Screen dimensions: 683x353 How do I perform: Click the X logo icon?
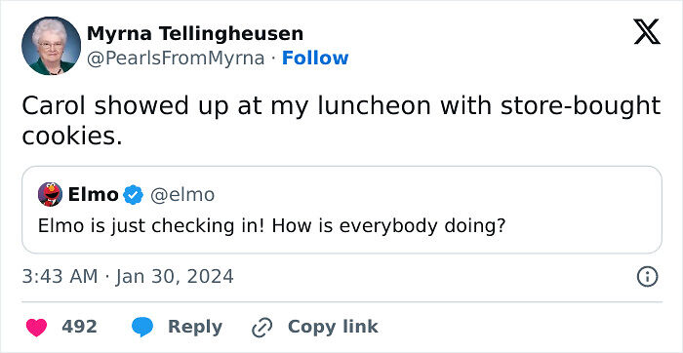click(x=647, y=32)
